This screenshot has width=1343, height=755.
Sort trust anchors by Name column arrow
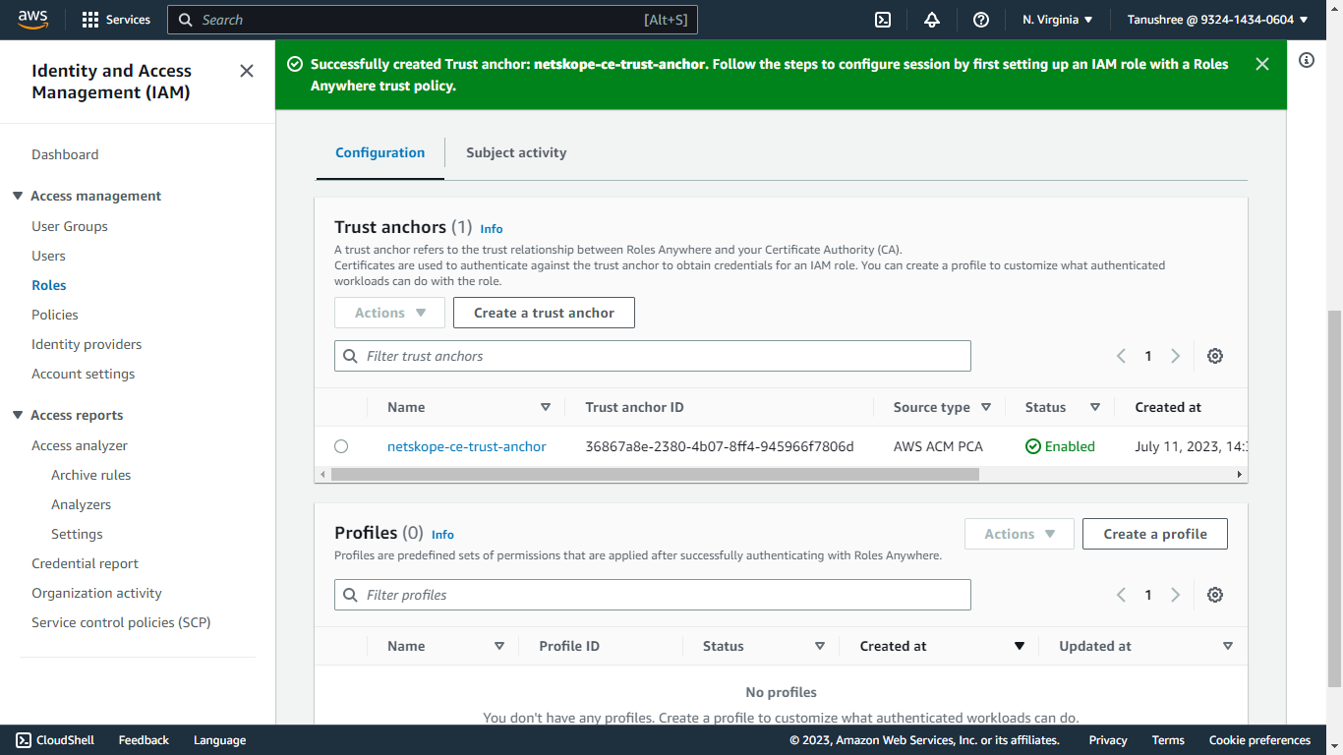546,407
